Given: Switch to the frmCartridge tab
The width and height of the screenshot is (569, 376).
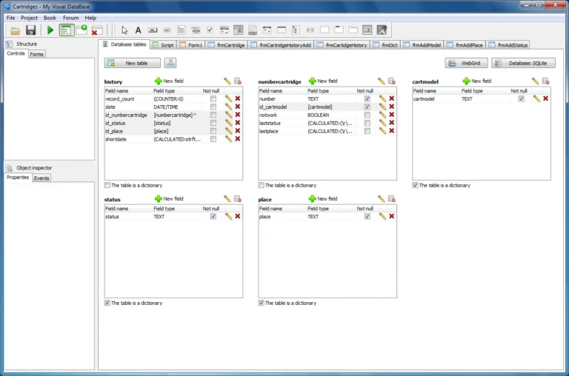Looking at the screenshot, I should pyautogui.click(x=227, y=45).
